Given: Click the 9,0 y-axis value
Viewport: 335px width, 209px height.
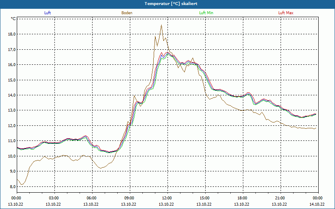Looking at the screenshot, I should coord(13,171).
